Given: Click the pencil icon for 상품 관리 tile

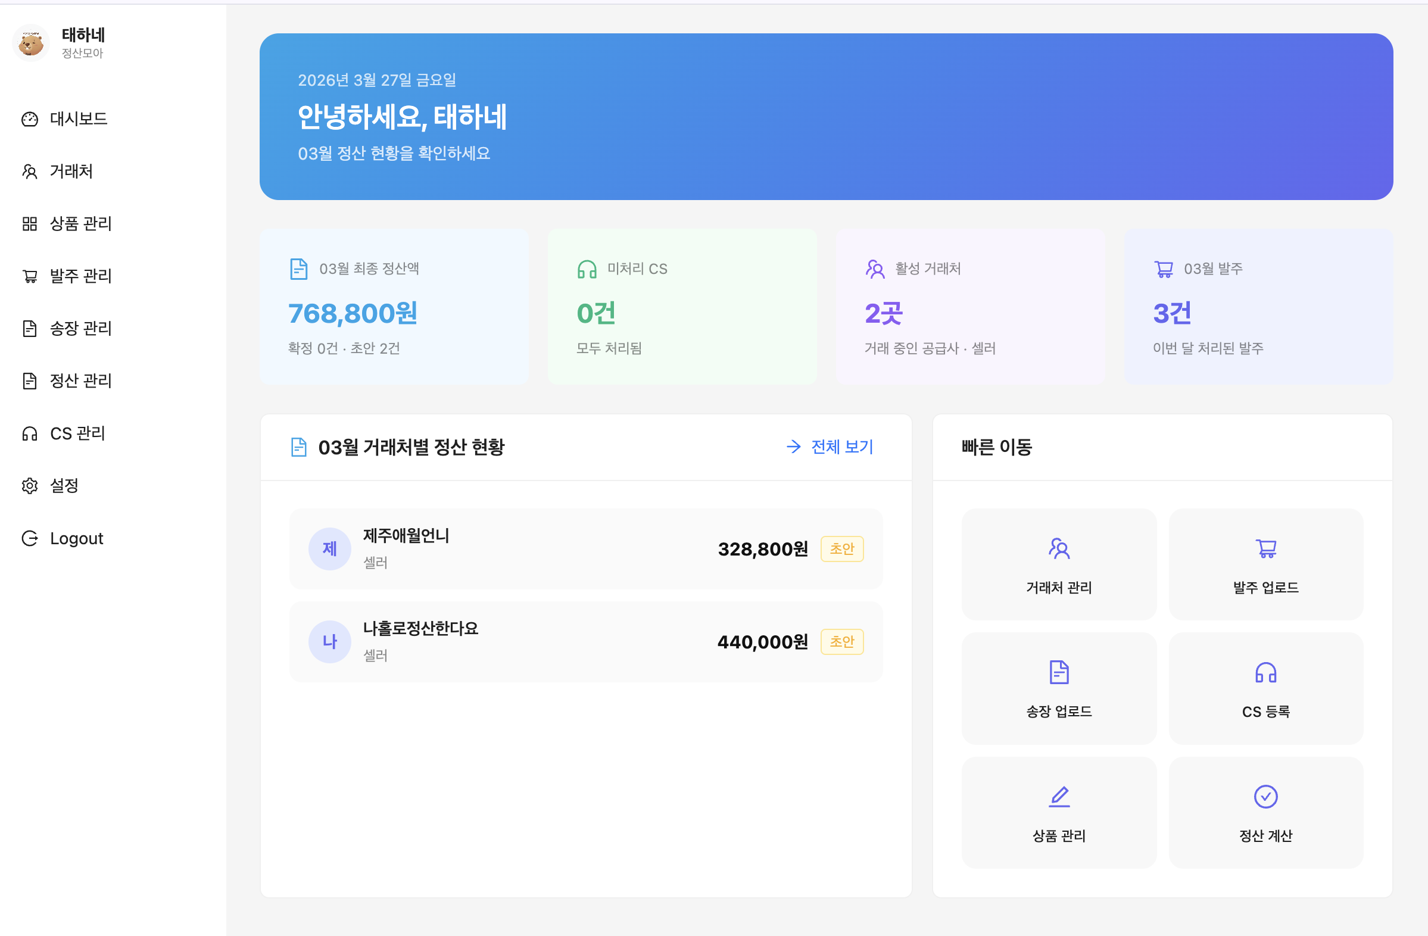Looking at the screenshot, I should pos(1059,796).
